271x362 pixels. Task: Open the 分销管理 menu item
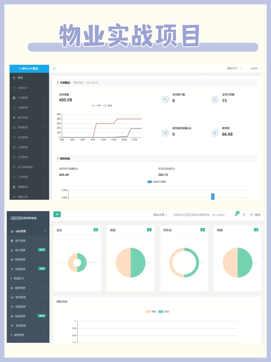pos(29,147)
